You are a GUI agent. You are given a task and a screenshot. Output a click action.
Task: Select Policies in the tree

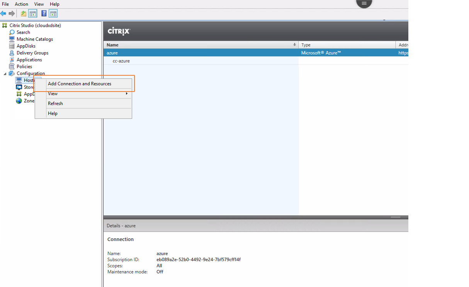click(24, 66)
